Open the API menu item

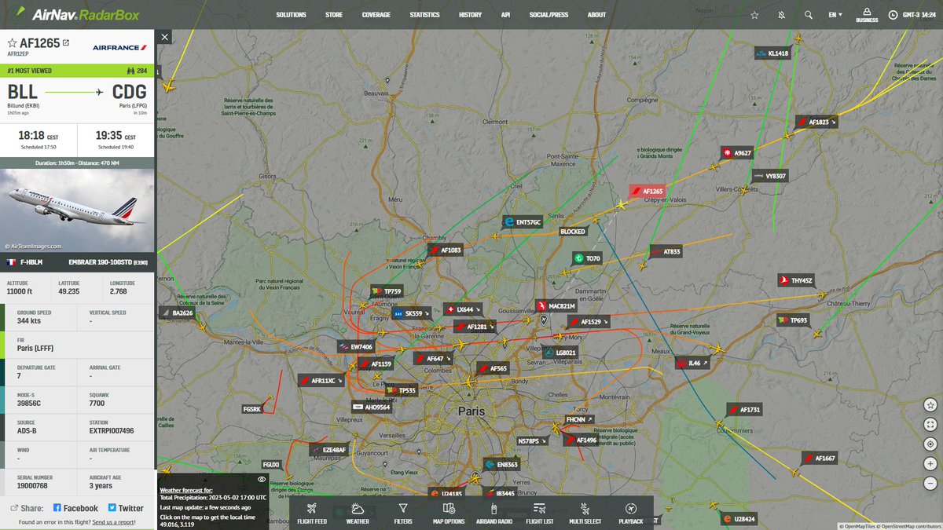point(505,15)
